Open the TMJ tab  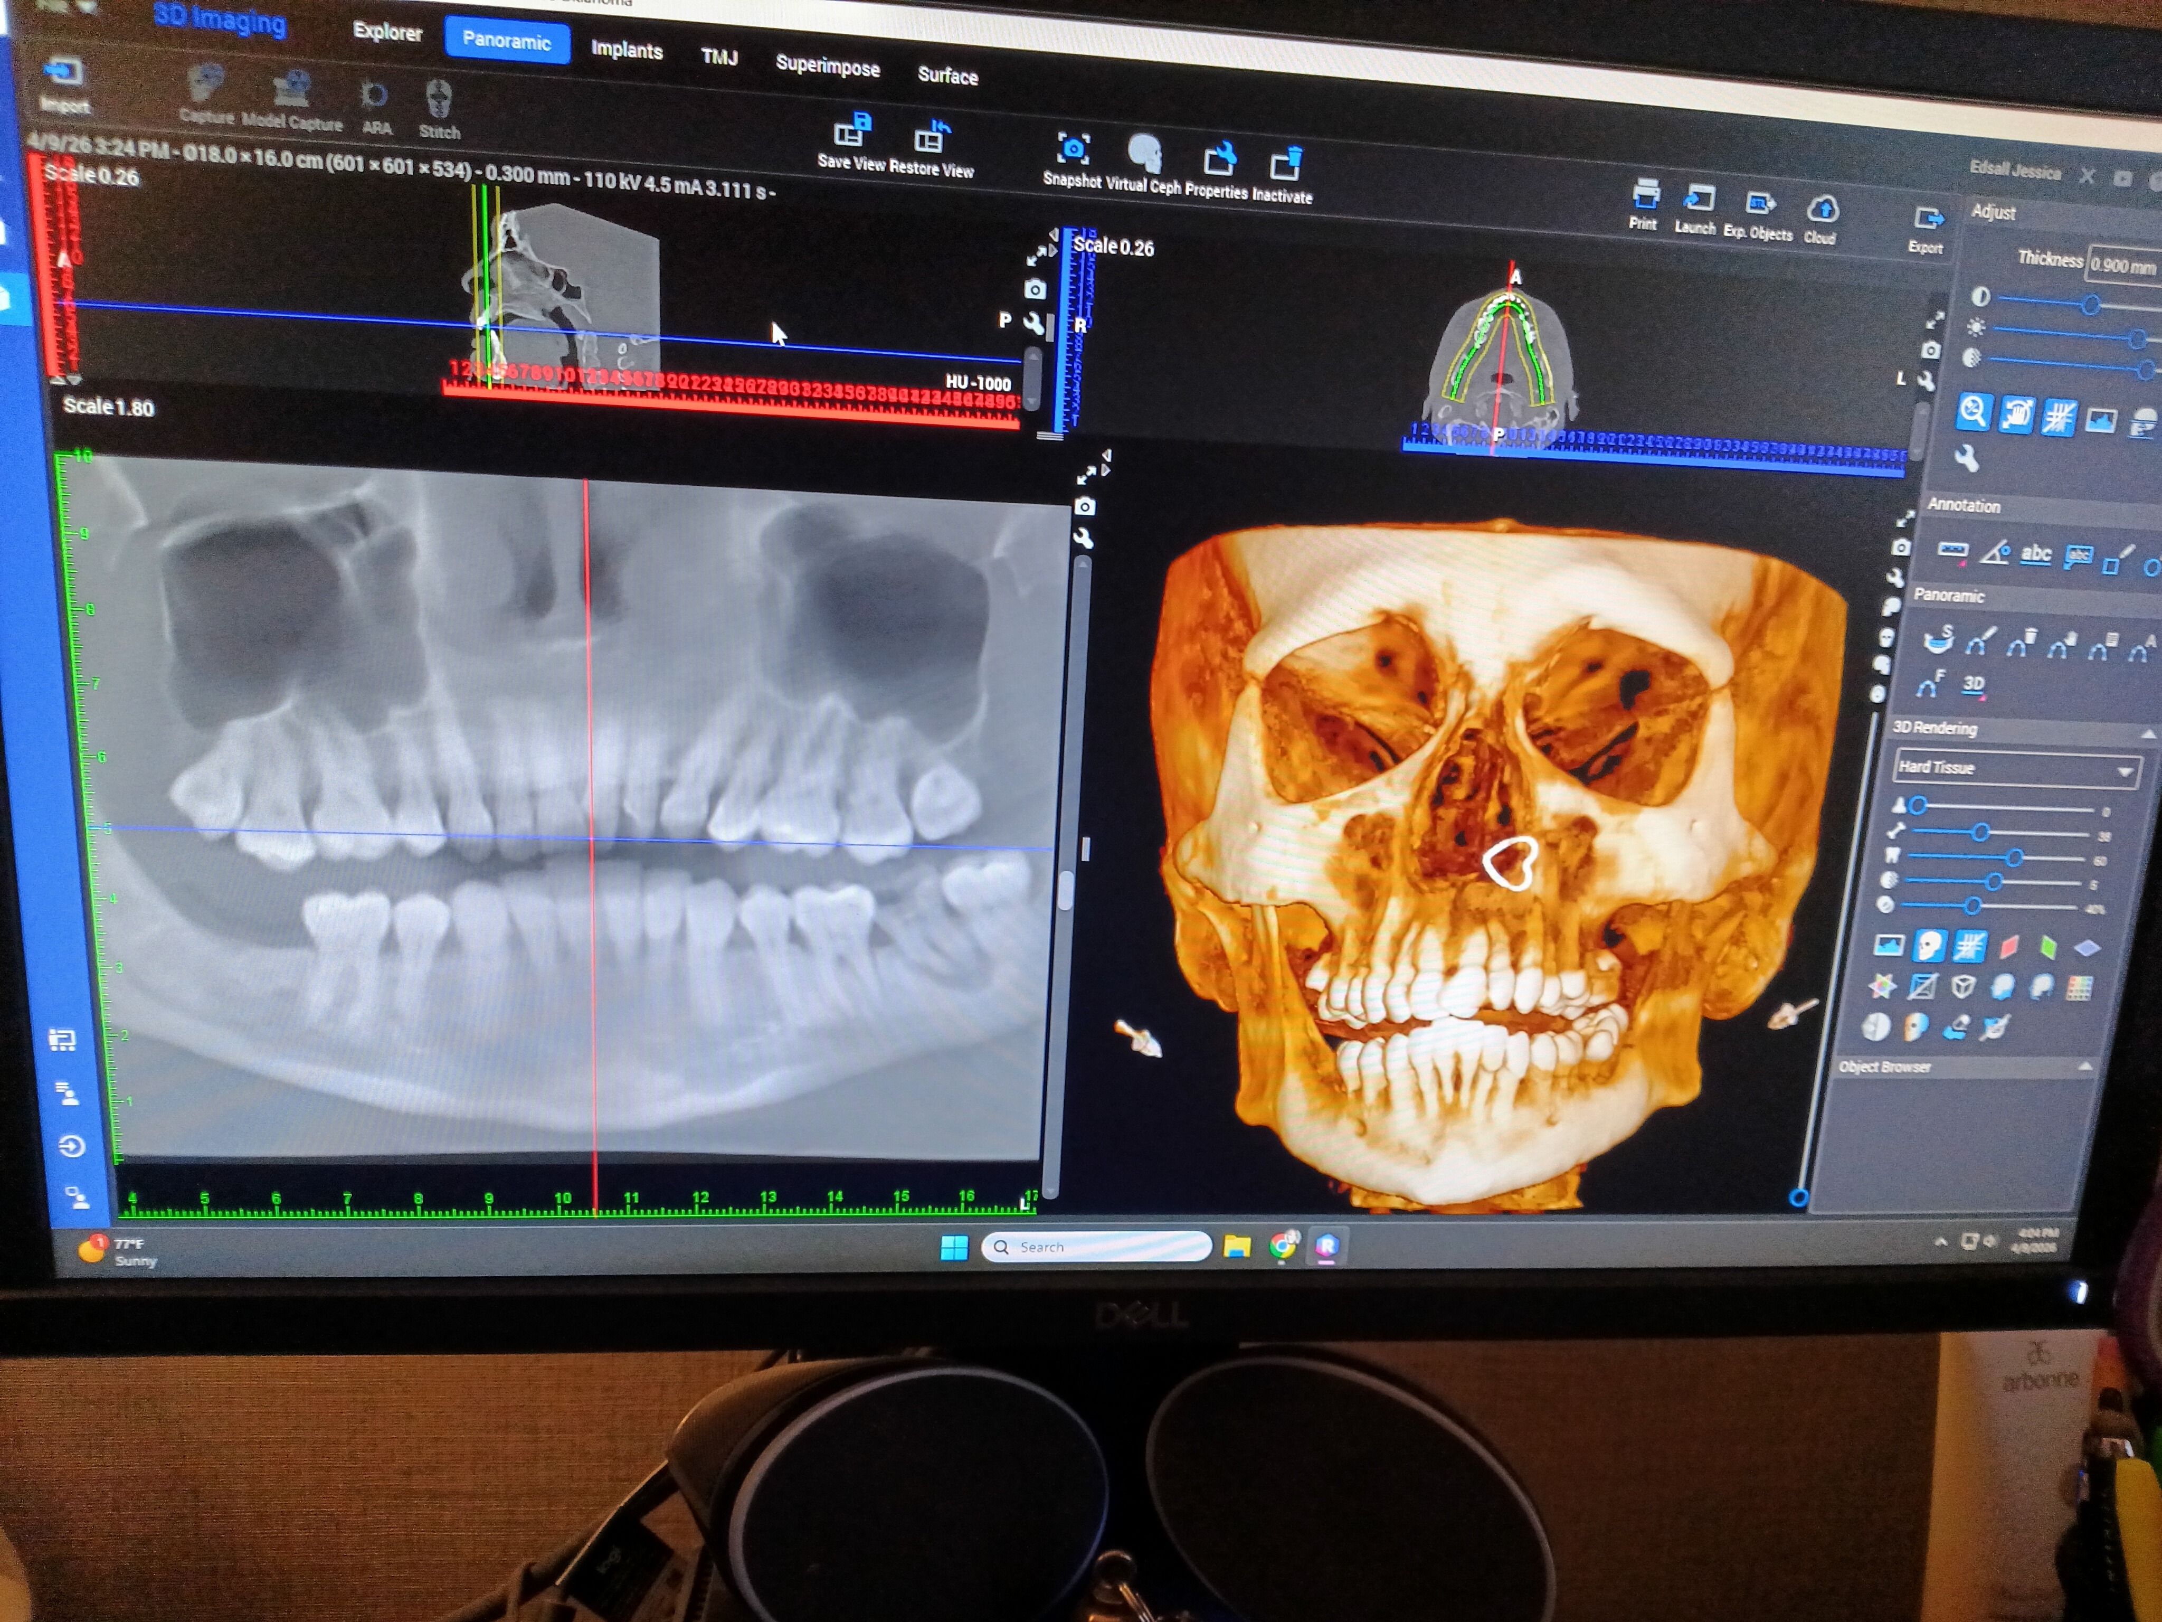718,58
